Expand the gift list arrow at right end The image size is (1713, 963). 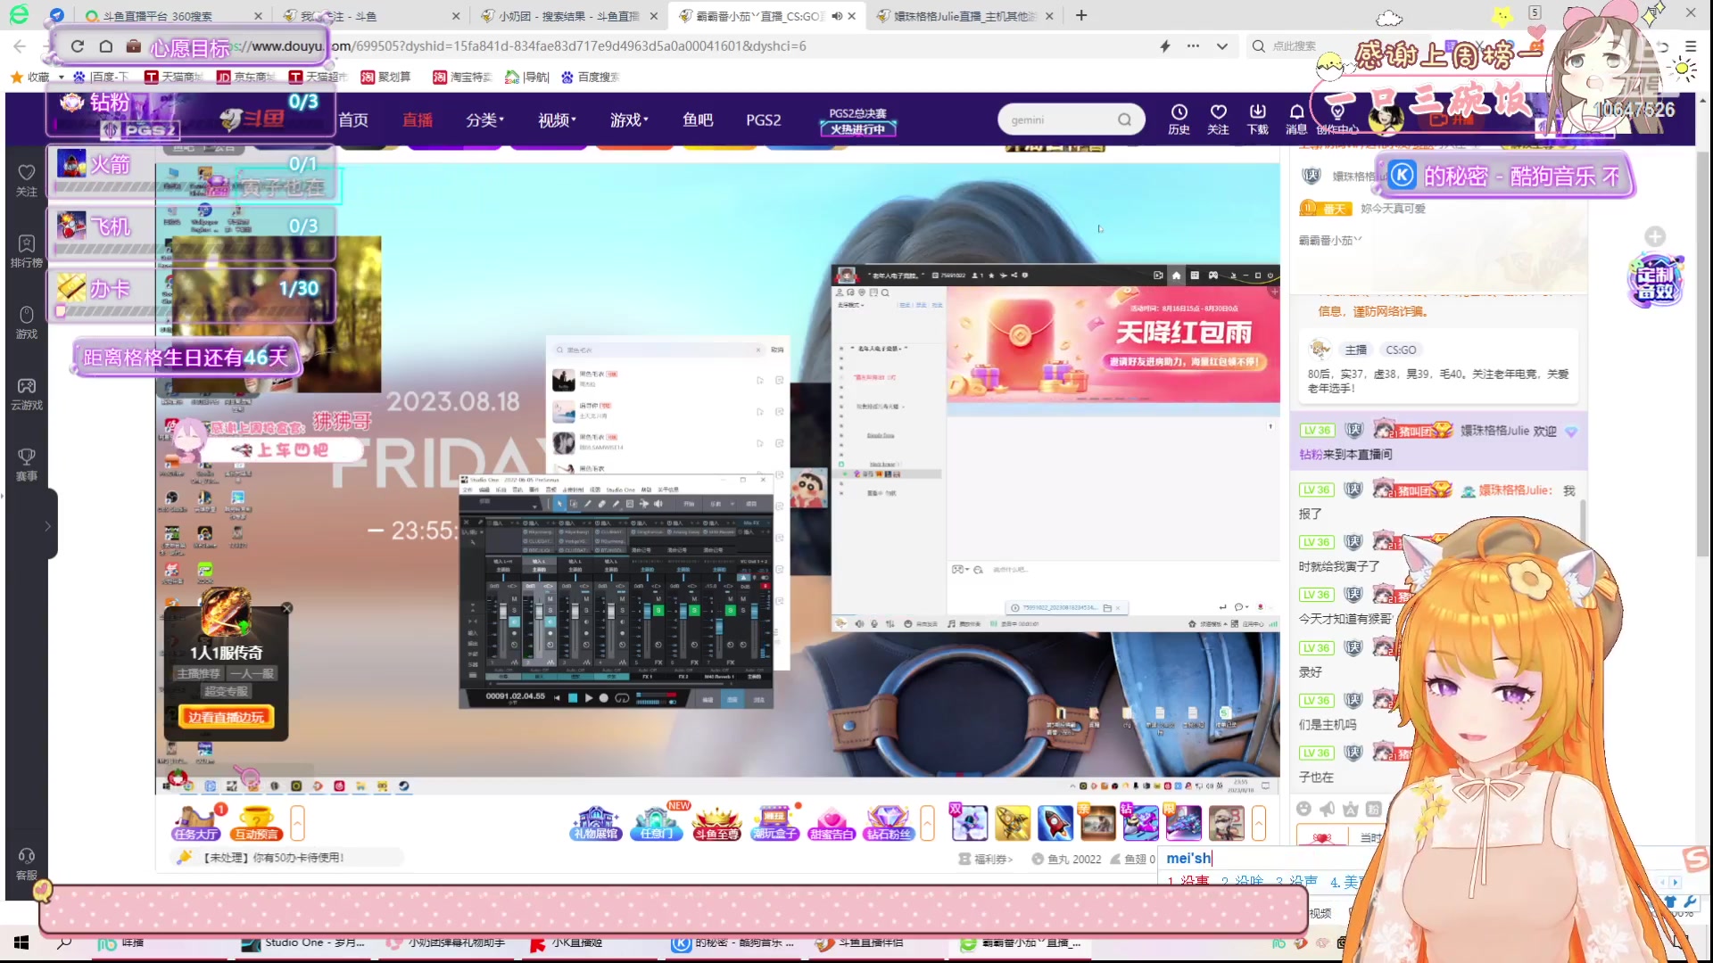coord(1259,823)
